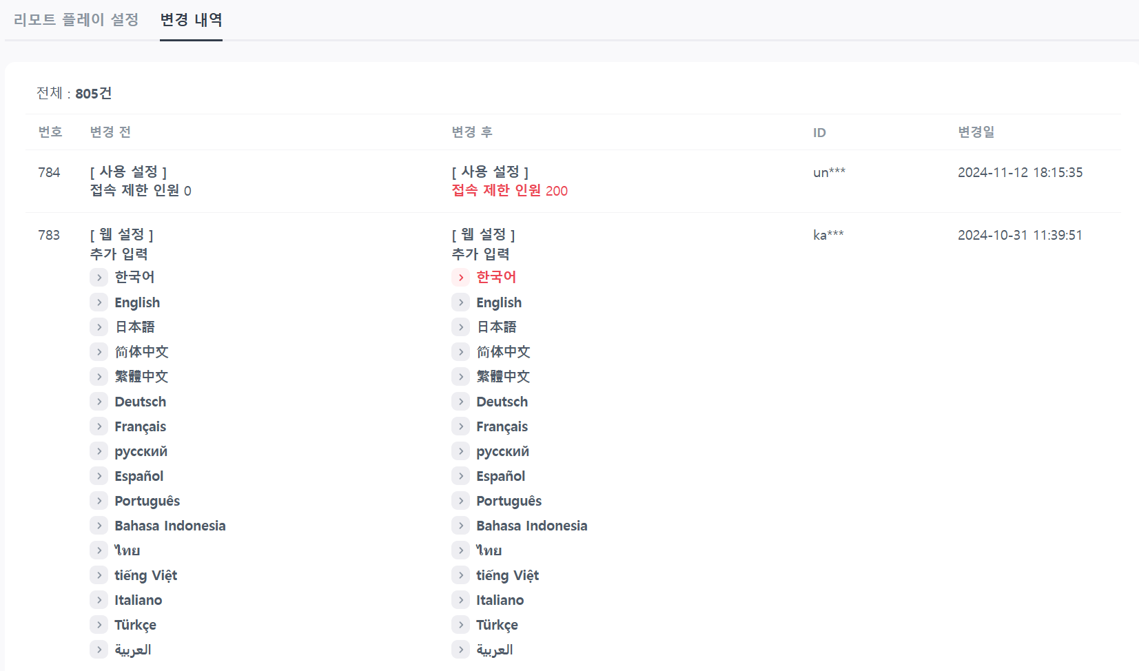Viewport: 1139px width, 671px height.
Task: Expand Italiano entry in 변경 후 column
Action: (x=461, y=600)
